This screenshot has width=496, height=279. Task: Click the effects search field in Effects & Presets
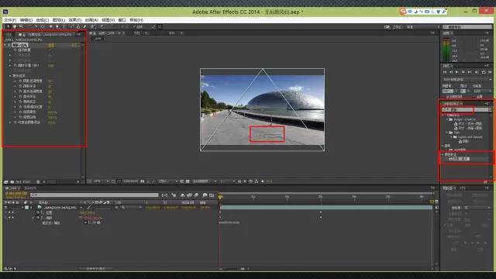[457, 109]
